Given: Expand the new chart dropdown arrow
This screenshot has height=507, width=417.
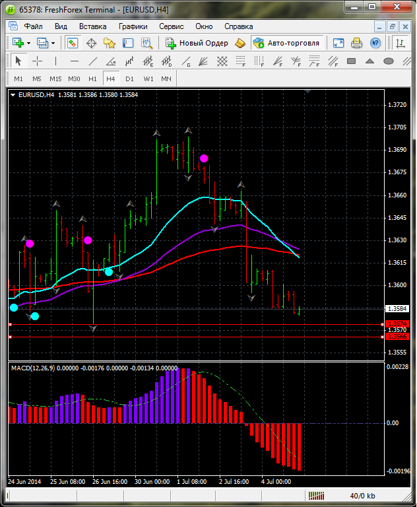Looking at the screenshot, I should [x=30, y=43].
